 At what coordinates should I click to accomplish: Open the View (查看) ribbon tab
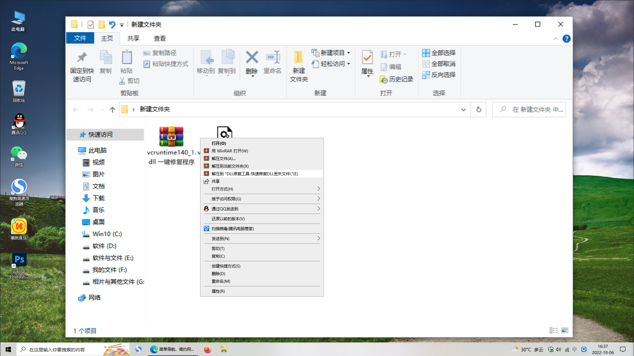point(160,39)
